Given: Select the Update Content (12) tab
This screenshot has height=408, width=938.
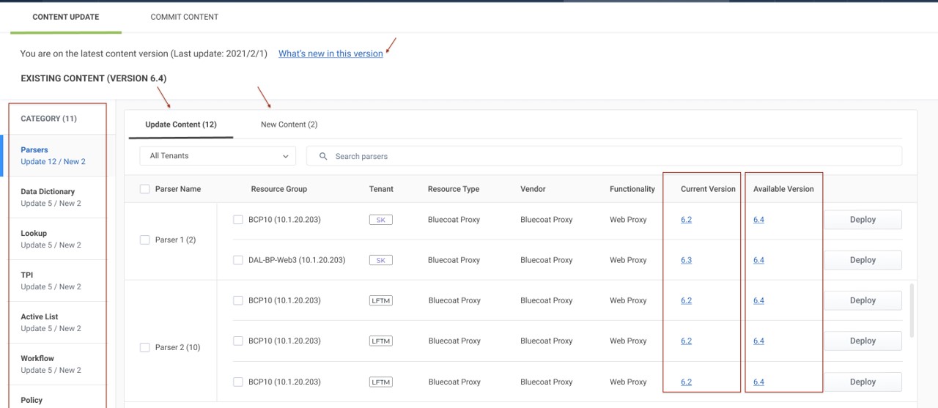Looking at the screenshot, I should click(181, 125).
